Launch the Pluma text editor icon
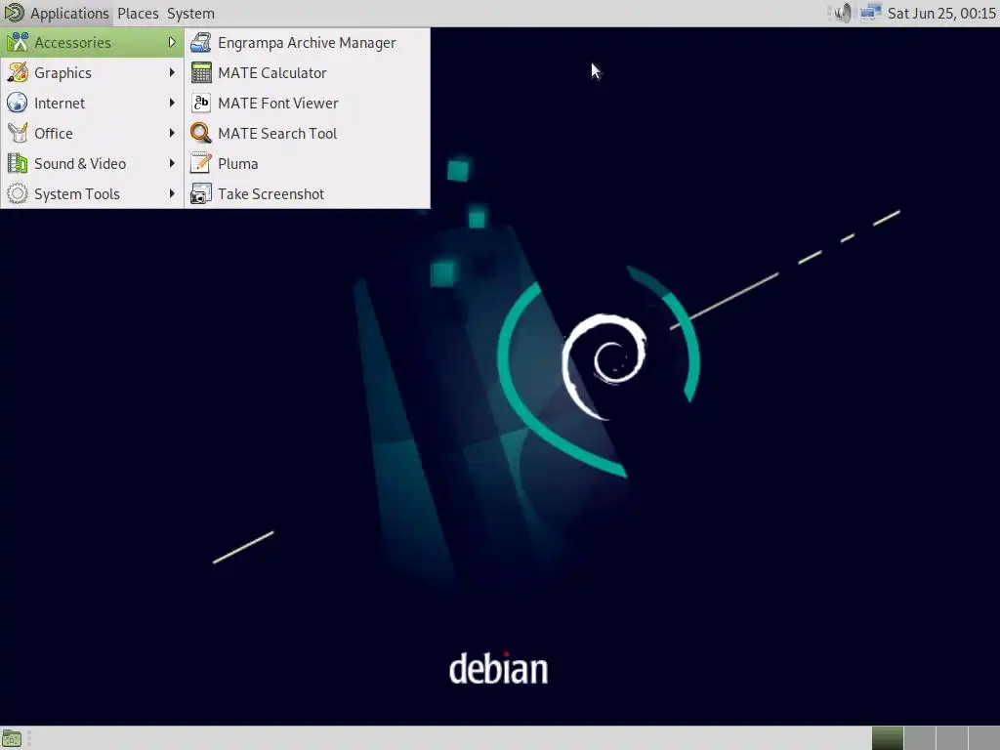The width and height of the screenshot is (1000, 750). click(x=201, y=163)
